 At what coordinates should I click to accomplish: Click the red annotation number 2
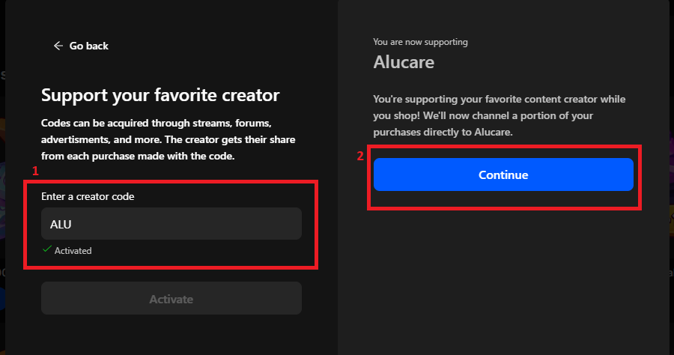click(360, 157)
